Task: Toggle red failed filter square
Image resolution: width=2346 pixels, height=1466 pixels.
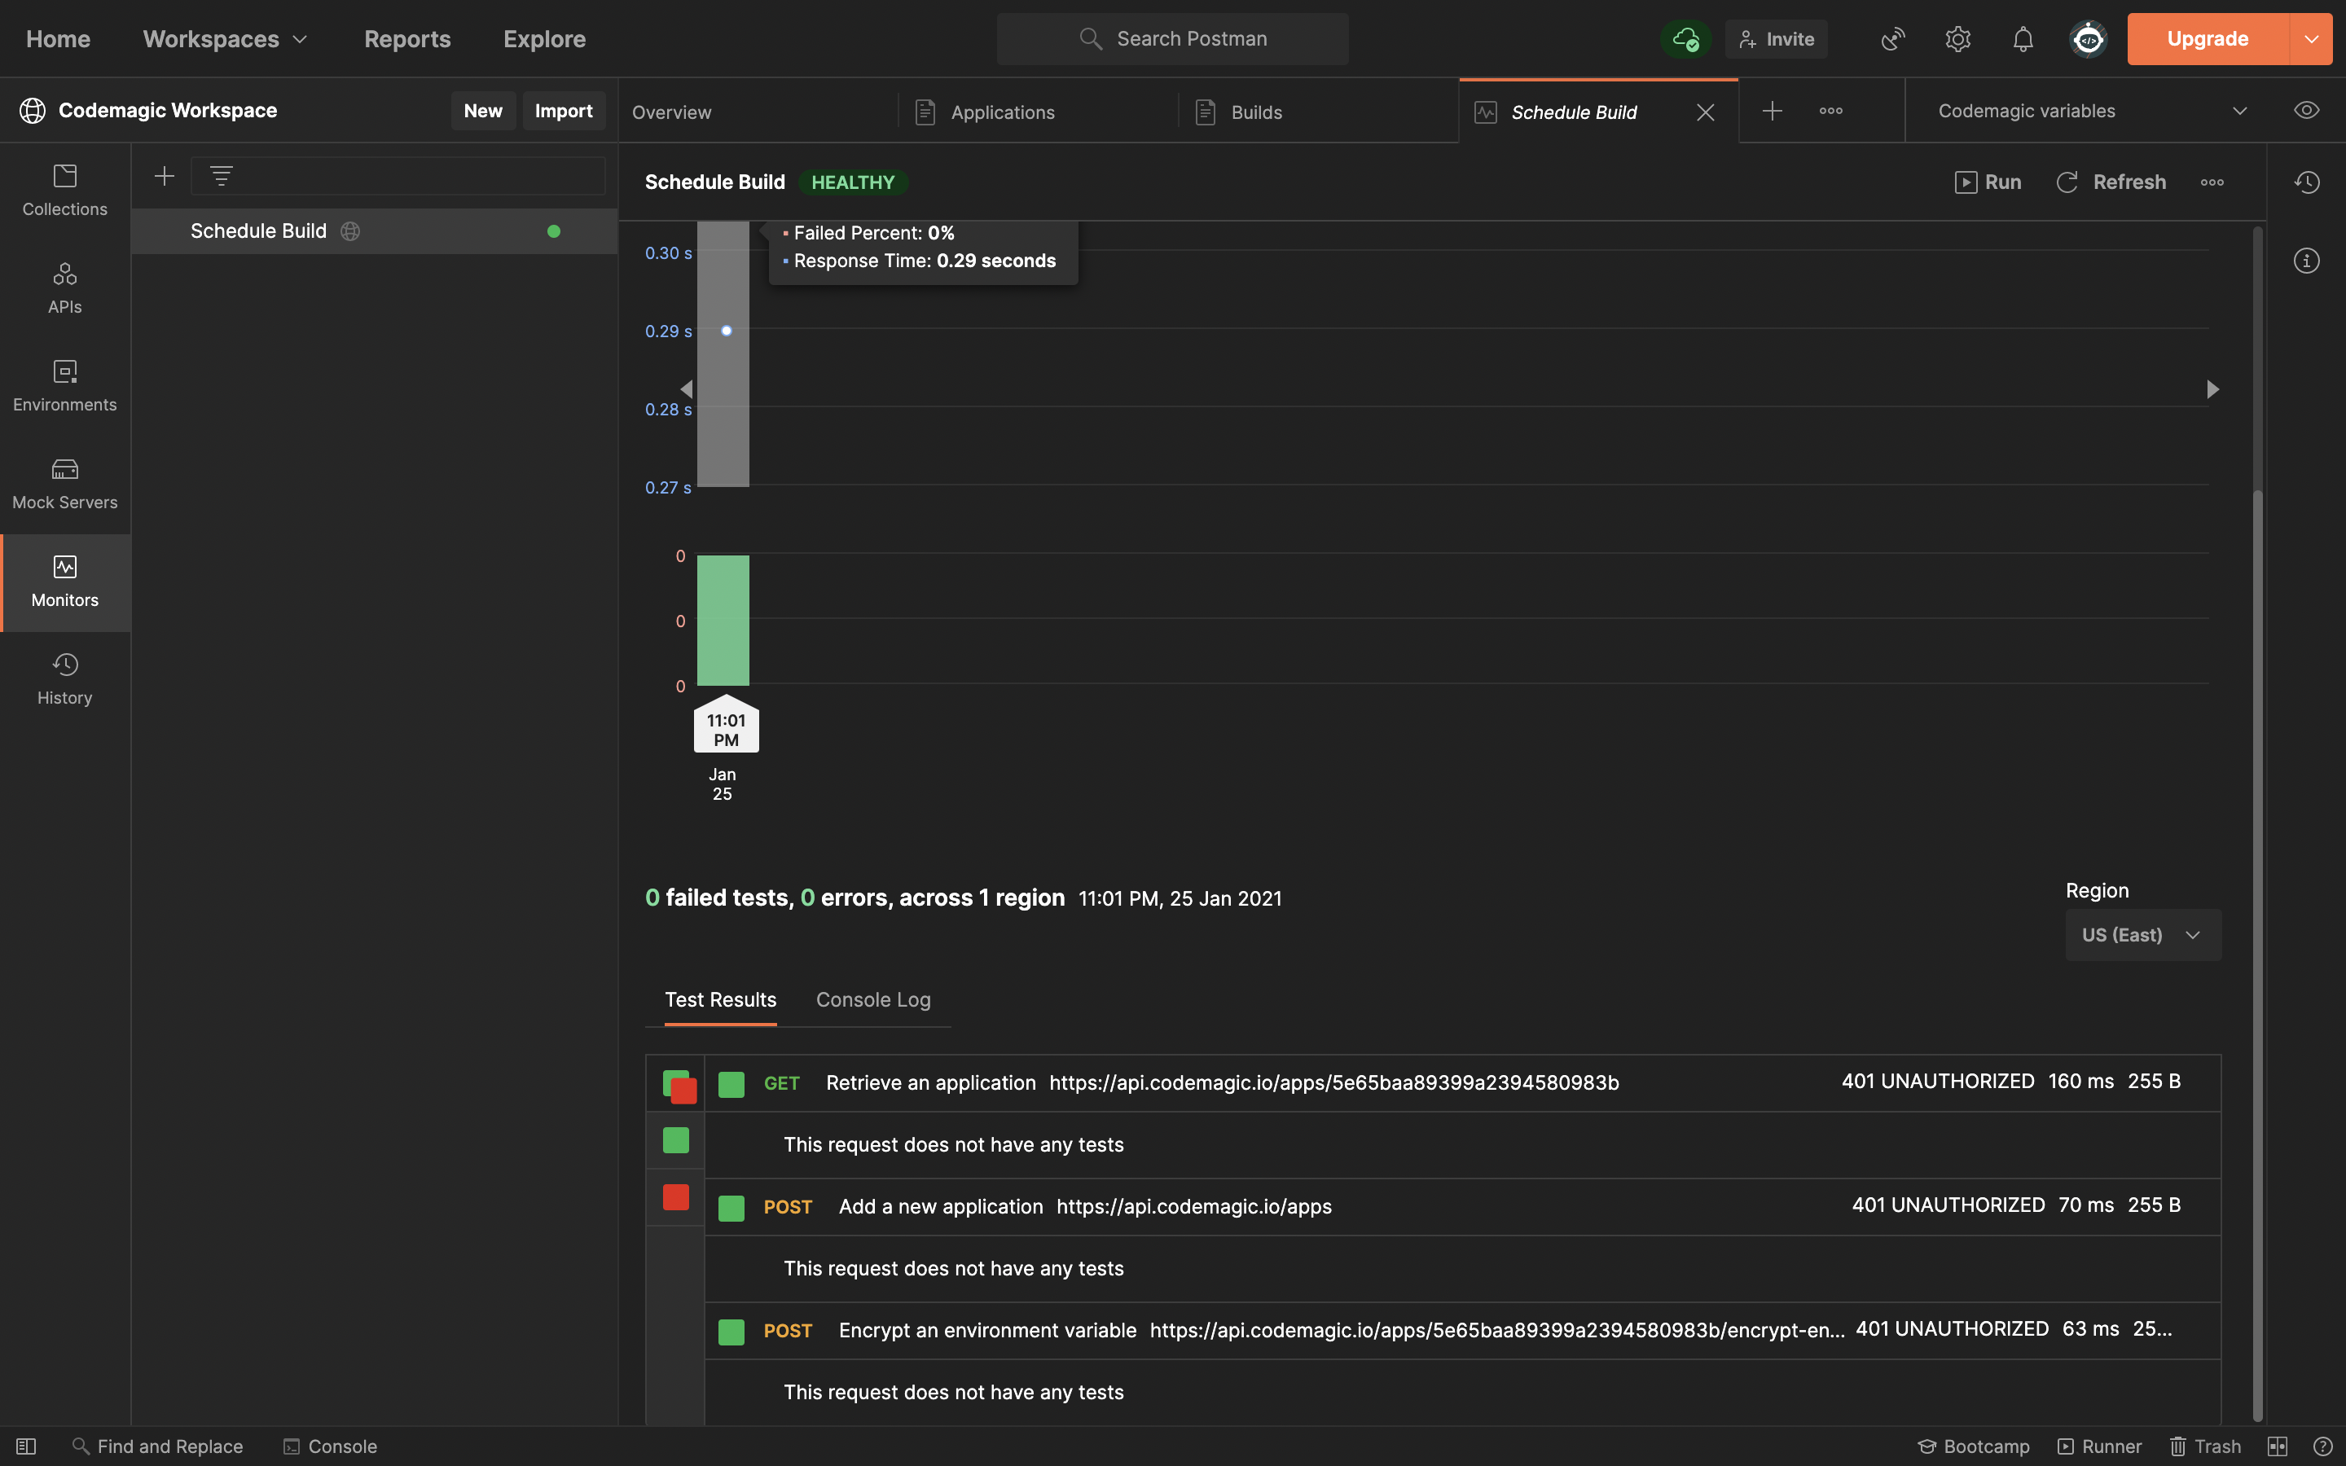Action: pyautogui.click(x=675, y=1197)
